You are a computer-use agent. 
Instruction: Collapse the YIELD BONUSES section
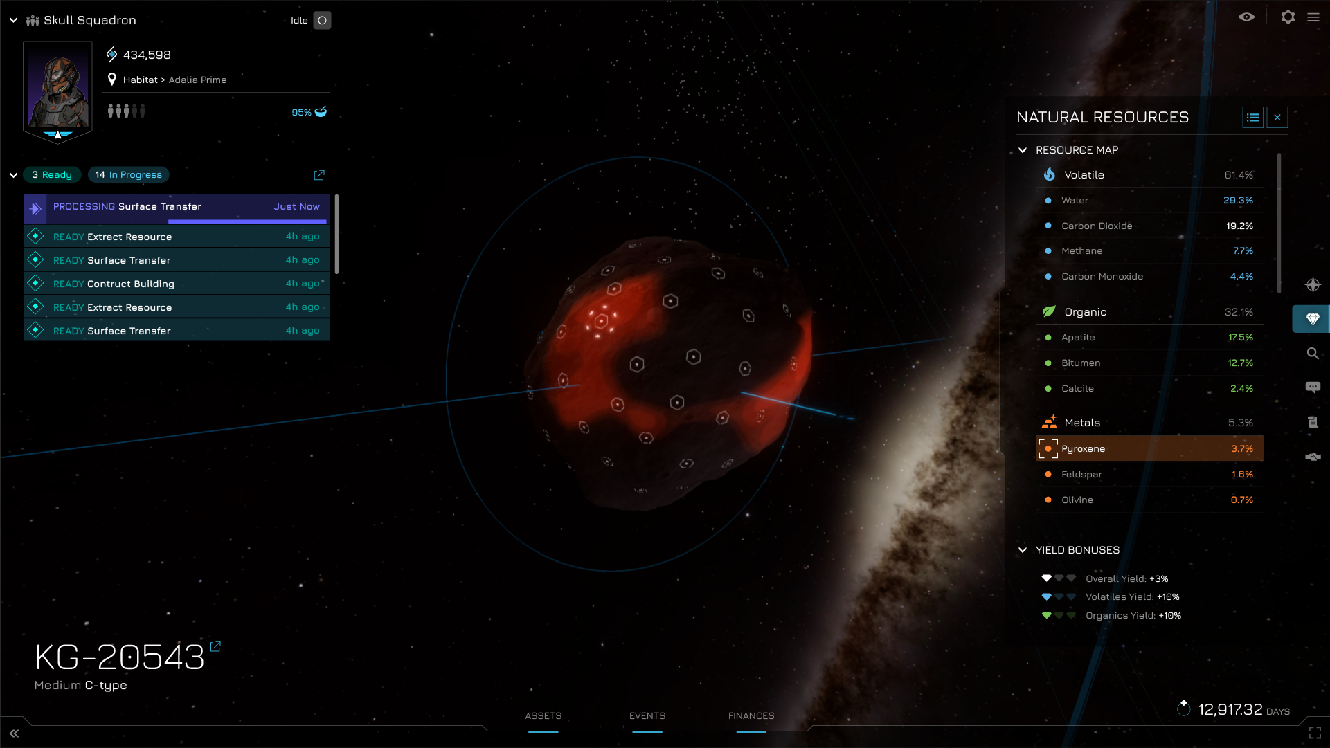click(1024, 549)
